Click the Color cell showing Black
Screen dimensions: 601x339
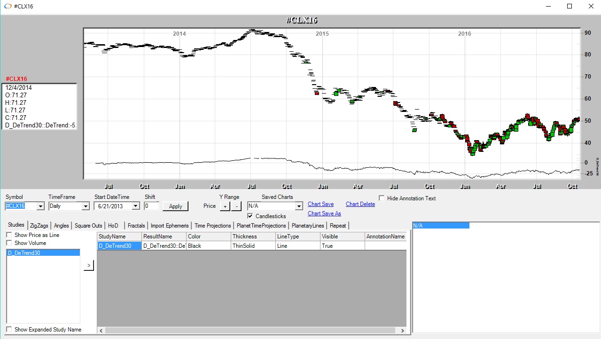tap(208, 246)
